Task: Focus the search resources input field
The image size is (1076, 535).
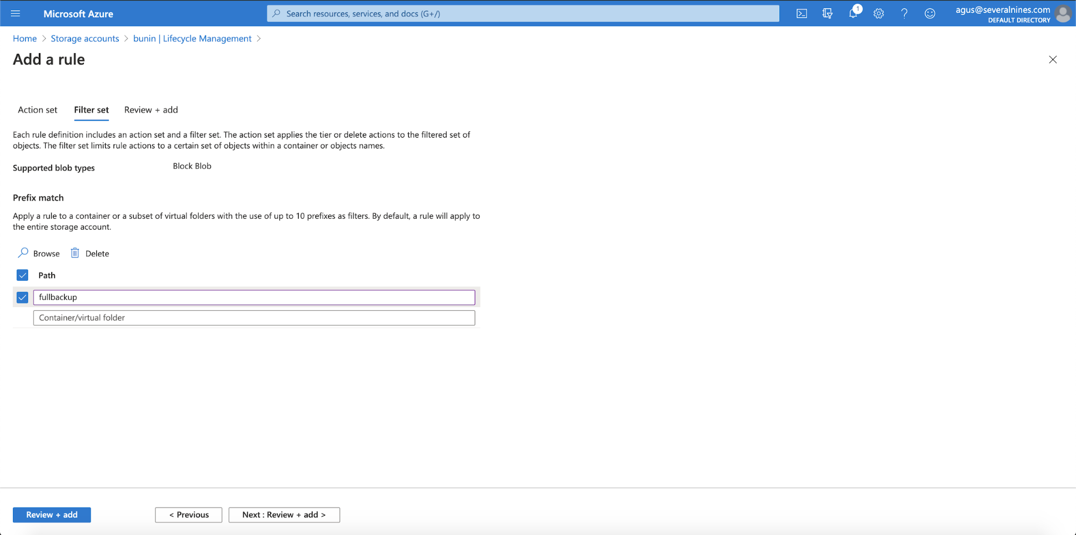Action: pyautogui.click(x=523, y=13)
